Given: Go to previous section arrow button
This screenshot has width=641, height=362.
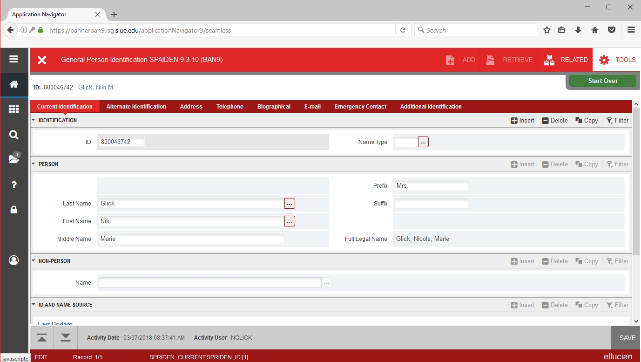Looking at the screenshot, I should [x=42, y=338].
